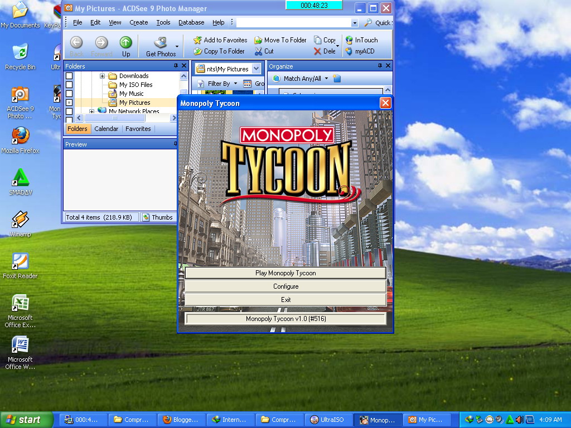The width and height of the screenshot is (571, 428).
Task: Open the path dropdown showing My Pictures
Action: (256, 69)
